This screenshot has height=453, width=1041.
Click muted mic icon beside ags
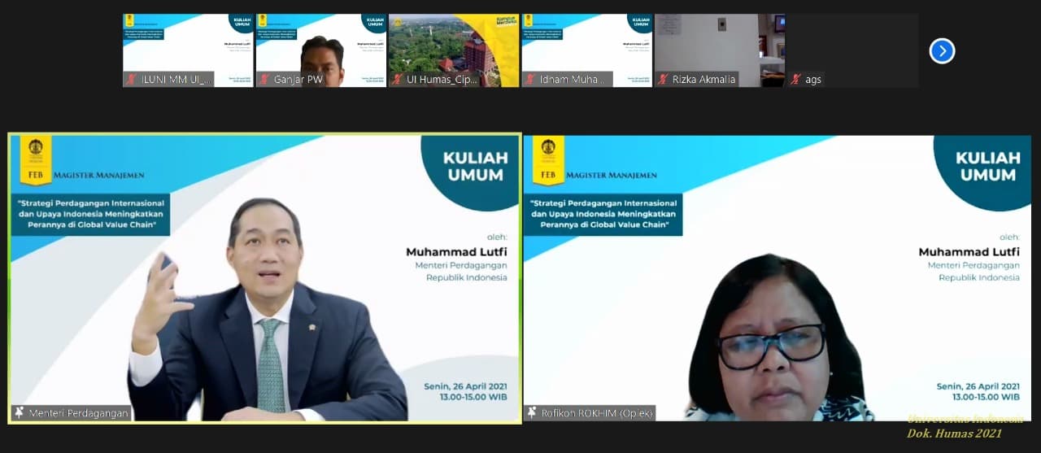[796, 80]
